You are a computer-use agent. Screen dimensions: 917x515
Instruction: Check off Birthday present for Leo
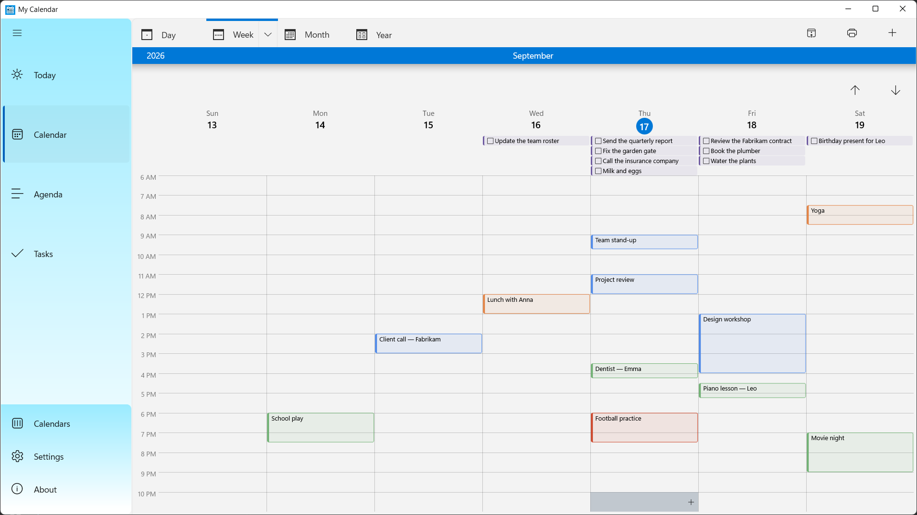814,141
